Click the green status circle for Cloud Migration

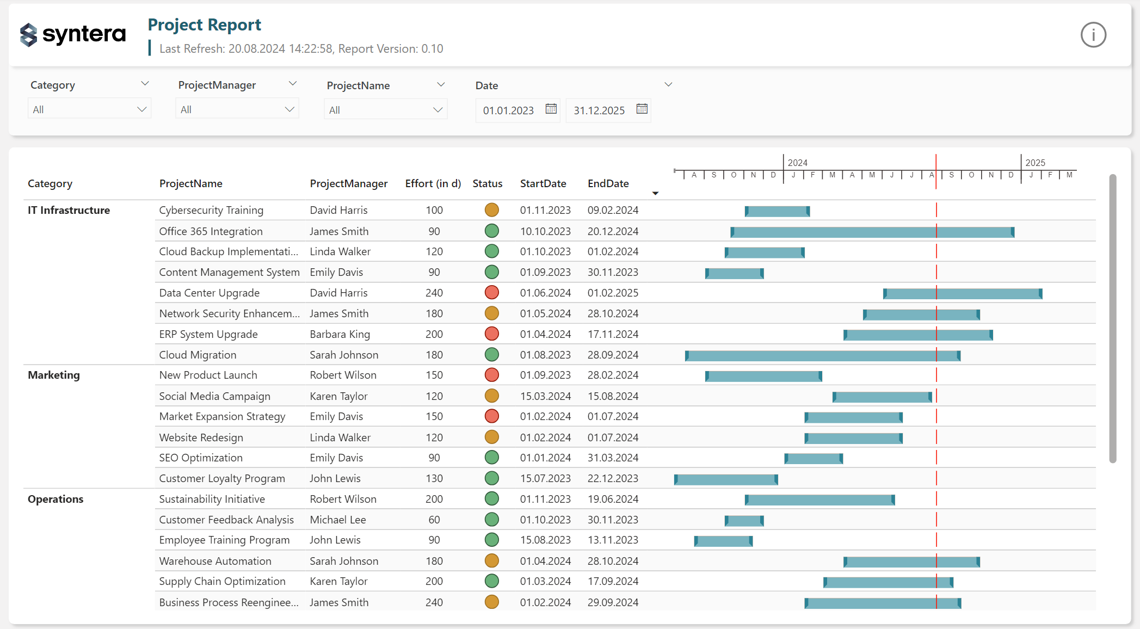[x=492, y=354]
